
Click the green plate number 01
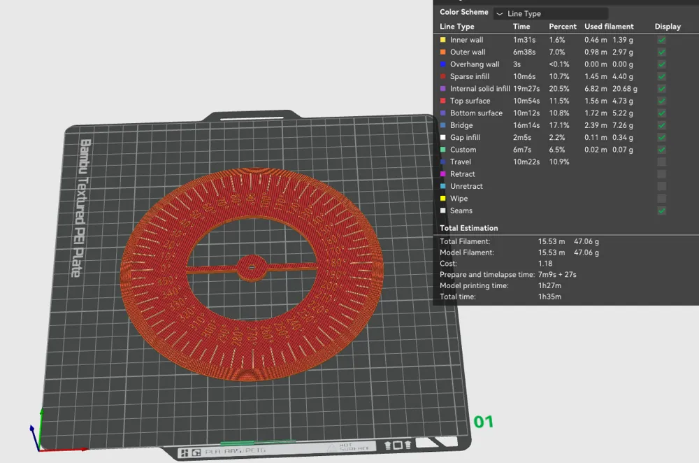[x=483, y=422]
